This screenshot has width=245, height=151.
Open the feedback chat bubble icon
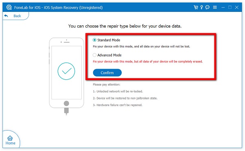[207, 7]
